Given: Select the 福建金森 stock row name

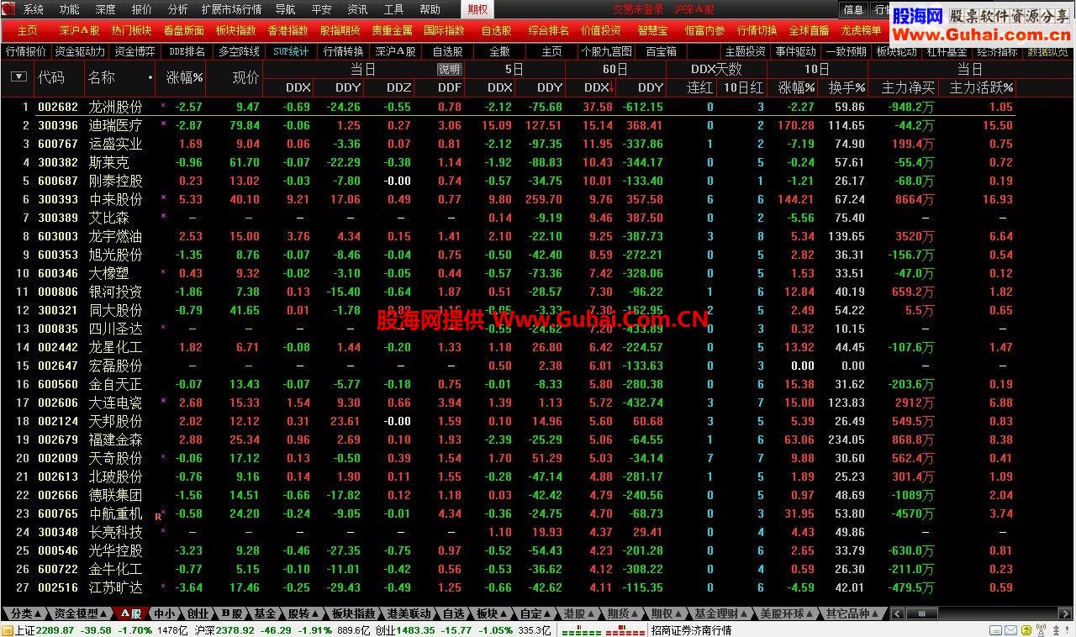Looking at the screenshot, I should [116, 440].
